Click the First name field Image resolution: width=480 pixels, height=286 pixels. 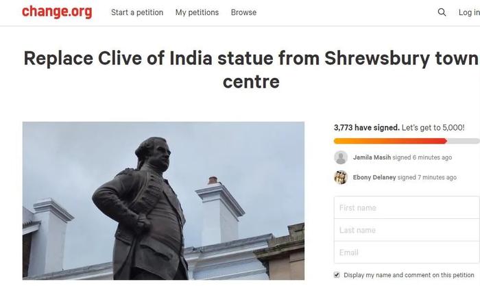point(407,207)
